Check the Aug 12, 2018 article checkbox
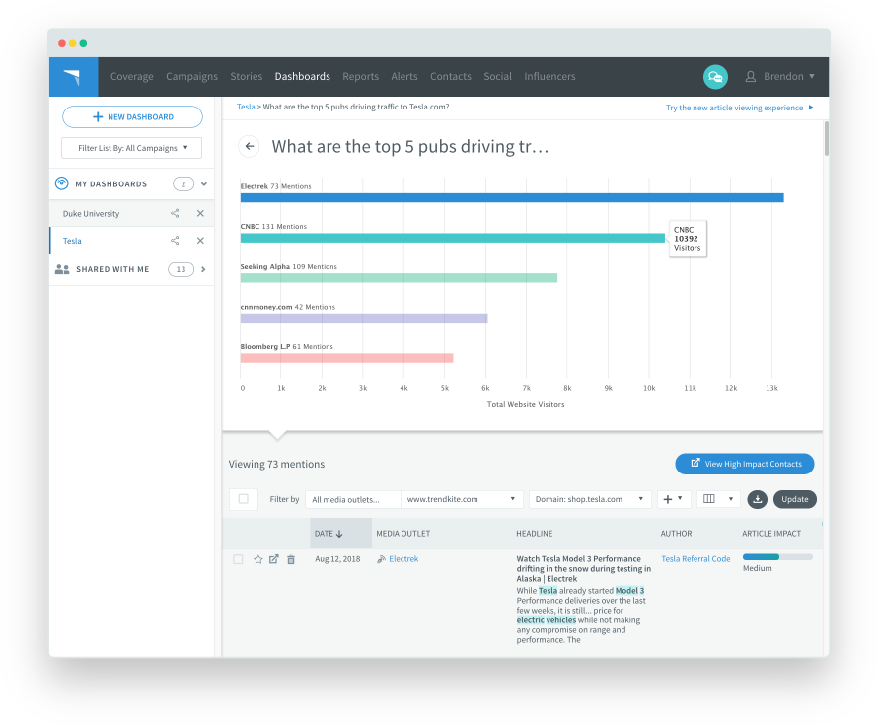The image size is (878, 726). coord(238,559)
